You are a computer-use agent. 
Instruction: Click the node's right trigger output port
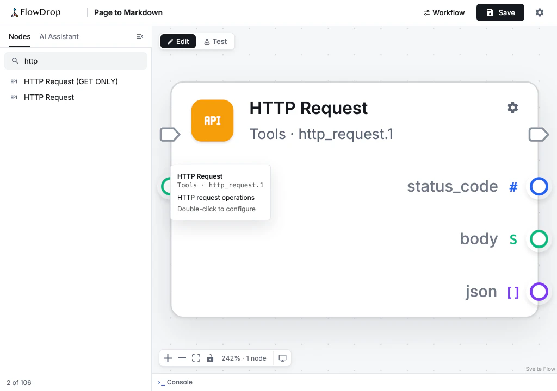[539, 135]
